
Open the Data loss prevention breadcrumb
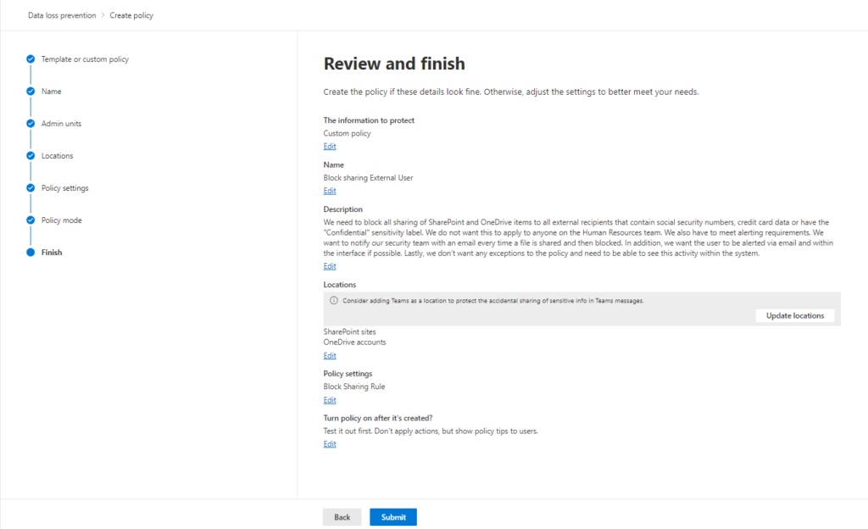point(62,15)
